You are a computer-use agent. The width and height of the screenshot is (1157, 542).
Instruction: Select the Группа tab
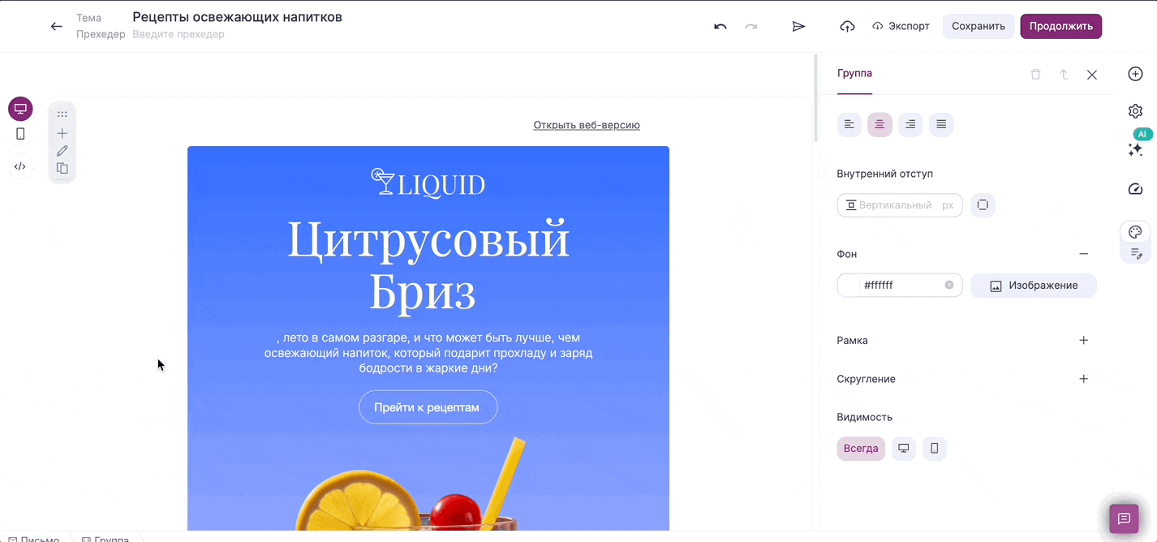(x=854, y=74)
